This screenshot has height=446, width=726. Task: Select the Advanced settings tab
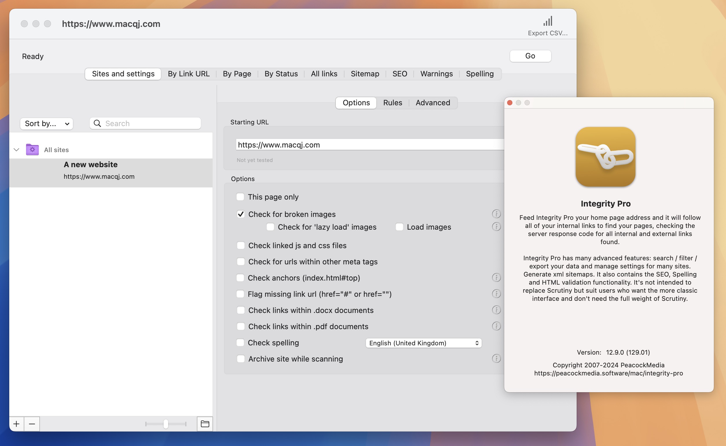(433, 103)
